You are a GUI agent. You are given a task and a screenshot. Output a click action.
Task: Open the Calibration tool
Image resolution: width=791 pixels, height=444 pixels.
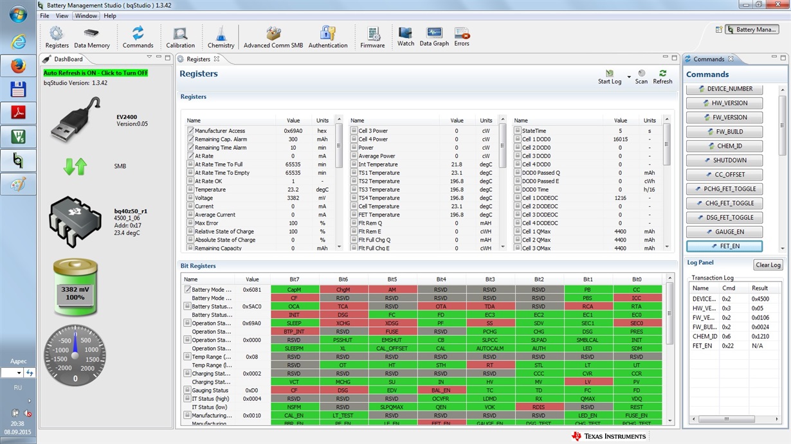point(180,37)
